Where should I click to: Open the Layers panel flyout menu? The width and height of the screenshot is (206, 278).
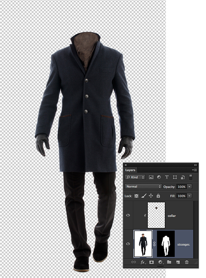(195, 170)
